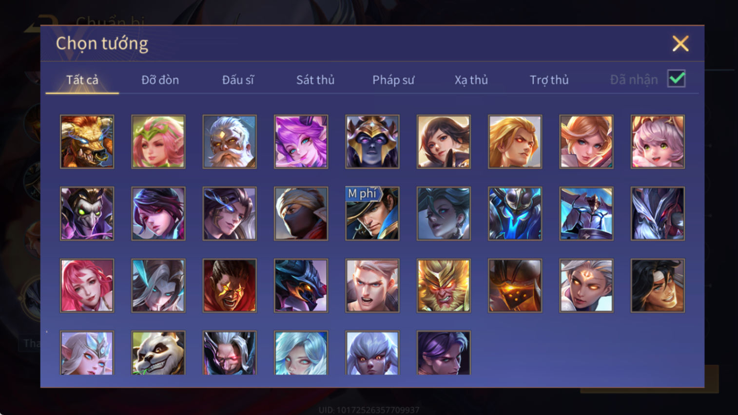Select the "Tất cả" tab
Screen dimensions: 738x415
(x=82, y=80)
